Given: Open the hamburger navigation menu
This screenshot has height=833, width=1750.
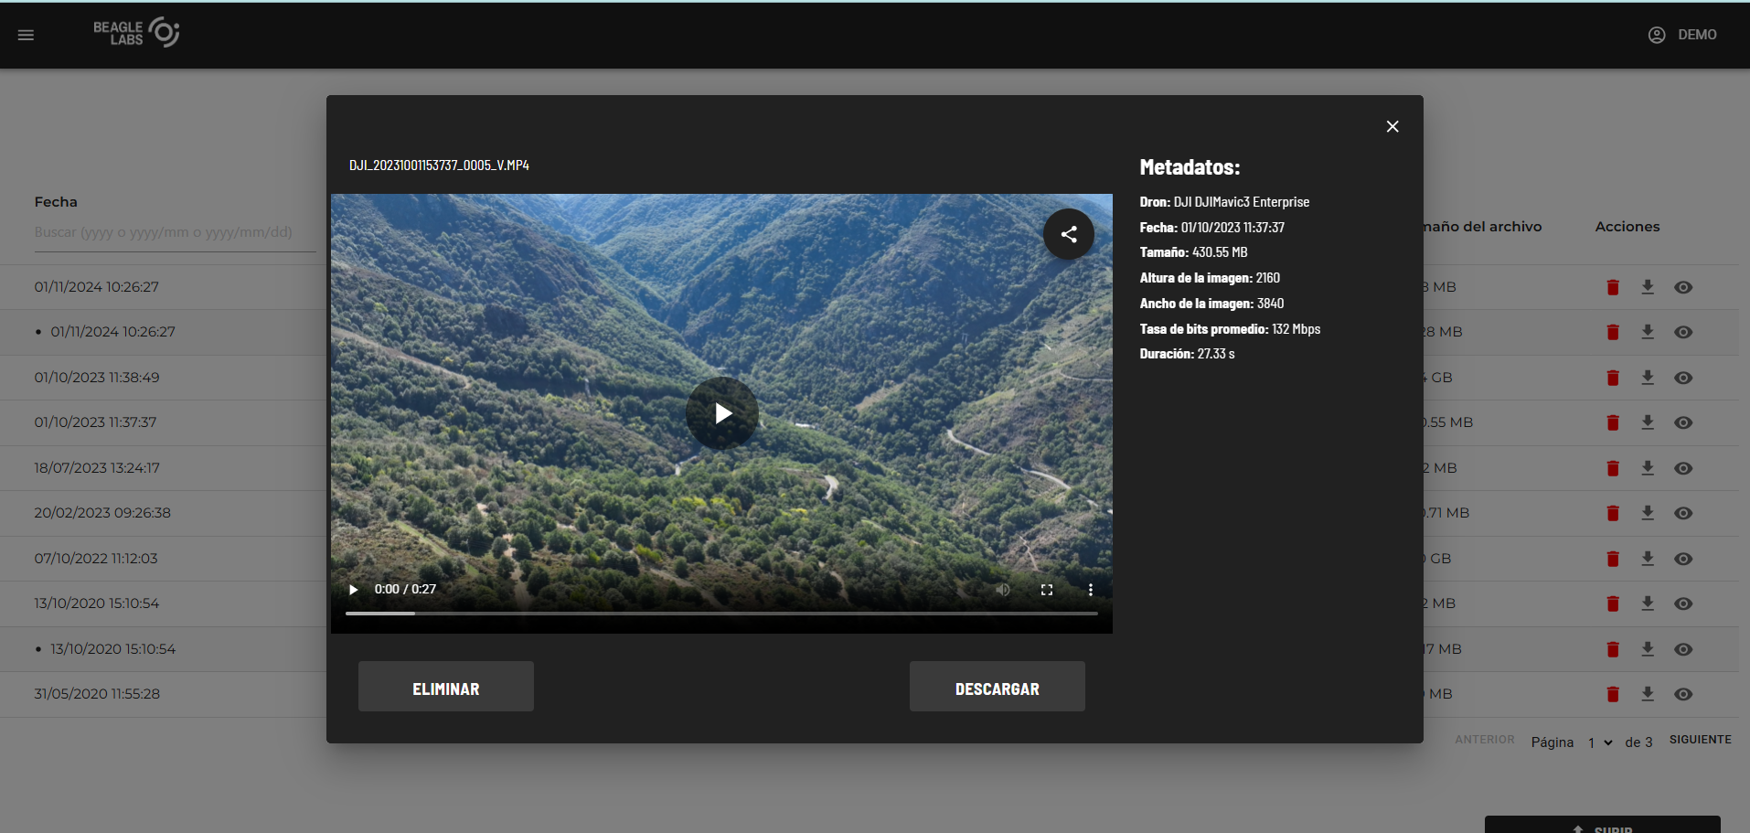Looking at the screenshot, I should [x=26, y=35].
